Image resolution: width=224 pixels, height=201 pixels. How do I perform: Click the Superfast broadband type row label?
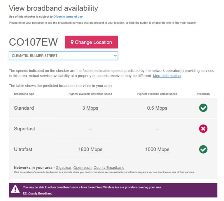(24, 129)
